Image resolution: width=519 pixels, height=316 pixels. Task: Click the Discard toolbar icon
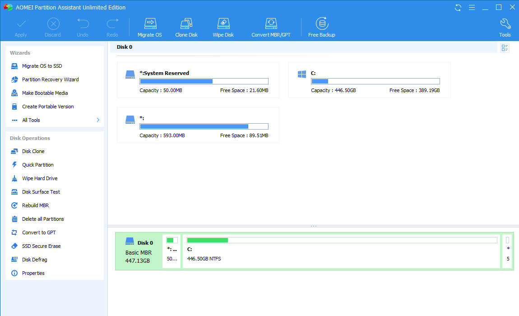pos(53,24)
